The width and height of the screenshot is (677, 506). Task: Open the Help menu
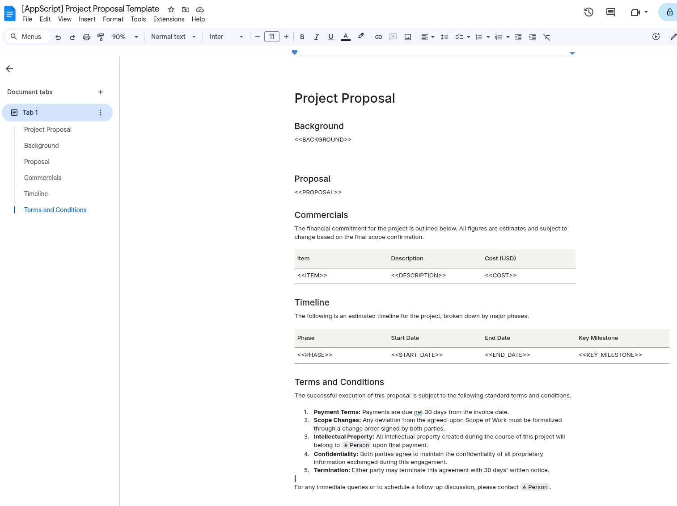(198, 19)
